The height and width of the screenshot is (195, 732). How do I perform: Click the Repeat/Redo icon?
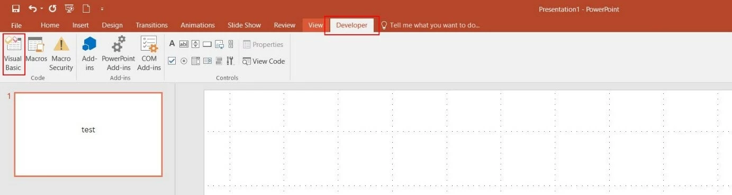52,8
